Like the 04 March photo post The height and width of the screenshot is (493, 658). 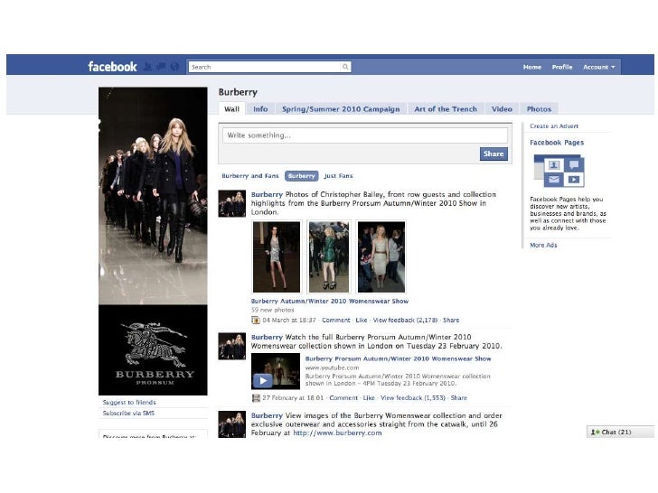tap(362, 321)
